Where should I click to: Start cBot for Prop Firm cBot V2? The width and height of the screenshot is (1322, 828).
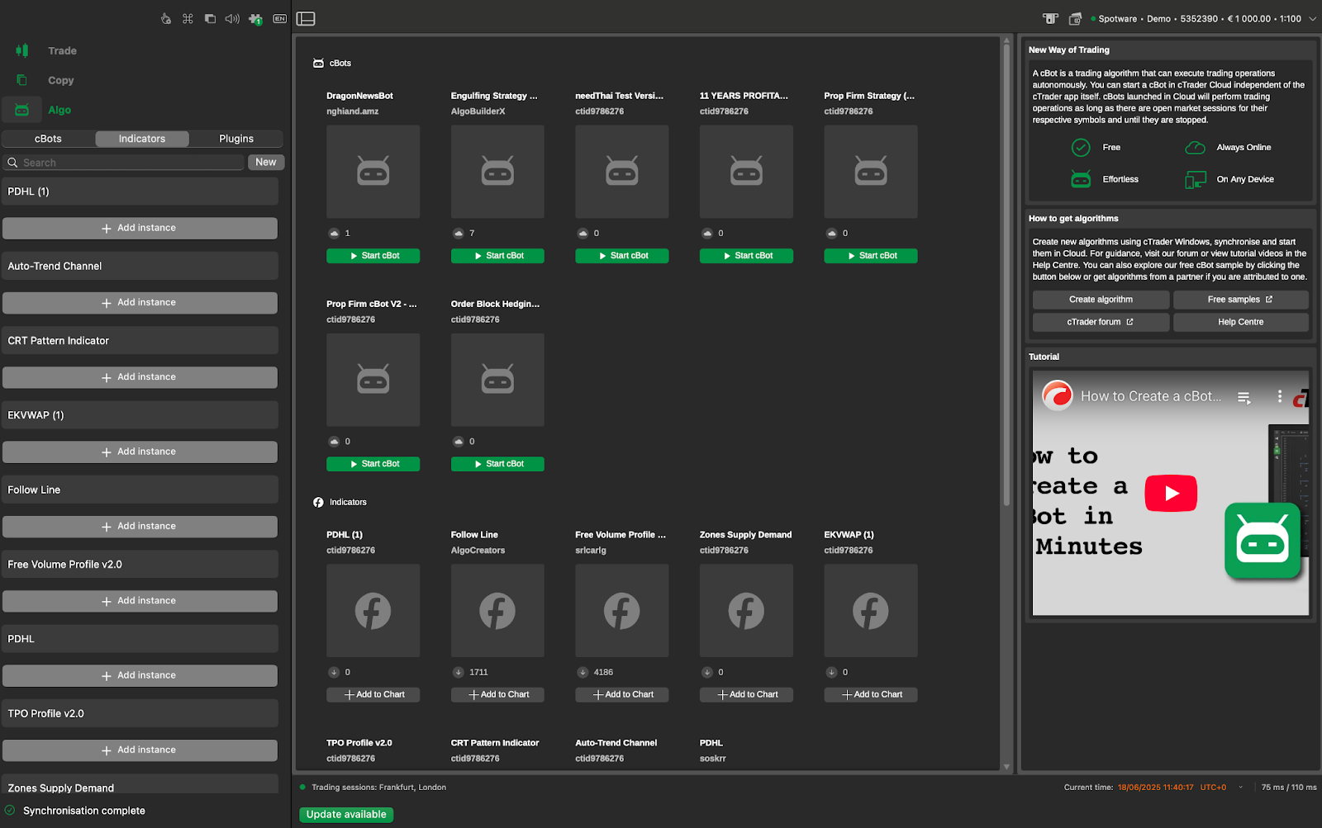coord(373,464)
